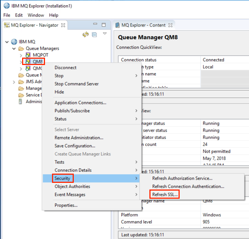Open Application Connections...

[x=80, y=103]
